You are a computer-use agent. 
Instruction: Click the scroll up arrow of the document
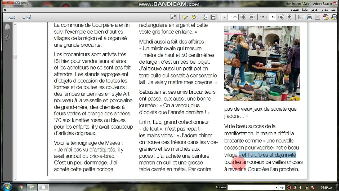(15, 24)
